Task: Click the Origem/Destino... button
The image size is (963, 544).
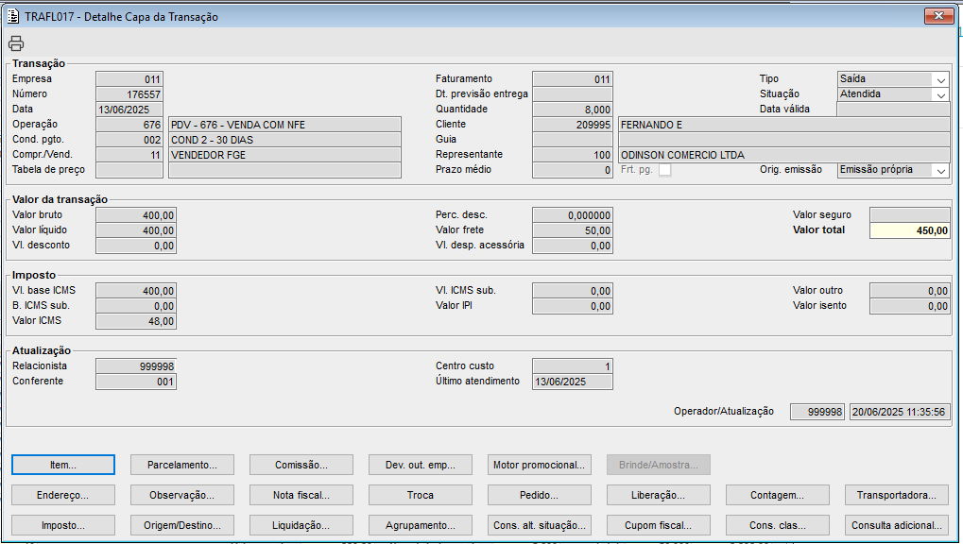Action: [x=182, y=525]
